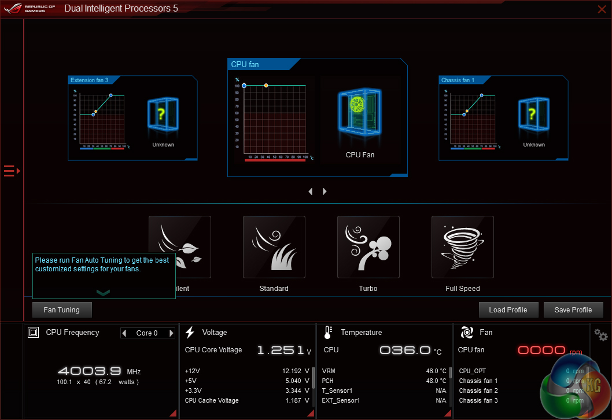The height and width of the screenshot is (420, 612).
Task: Click the Chassis fan 3 rpm row
Action: point(521,400)
